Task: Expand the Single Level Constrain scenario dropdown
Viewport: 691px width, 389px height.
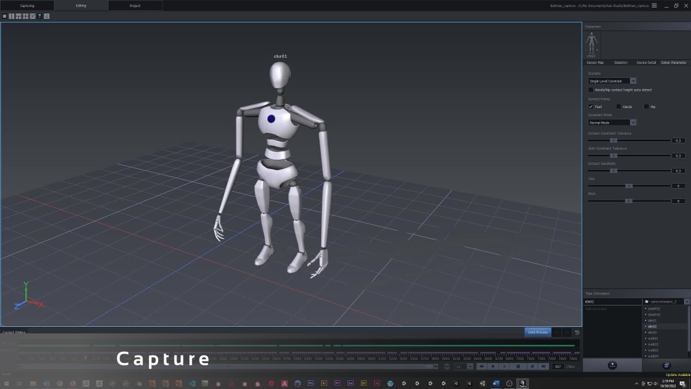Action: pos(633,81)
